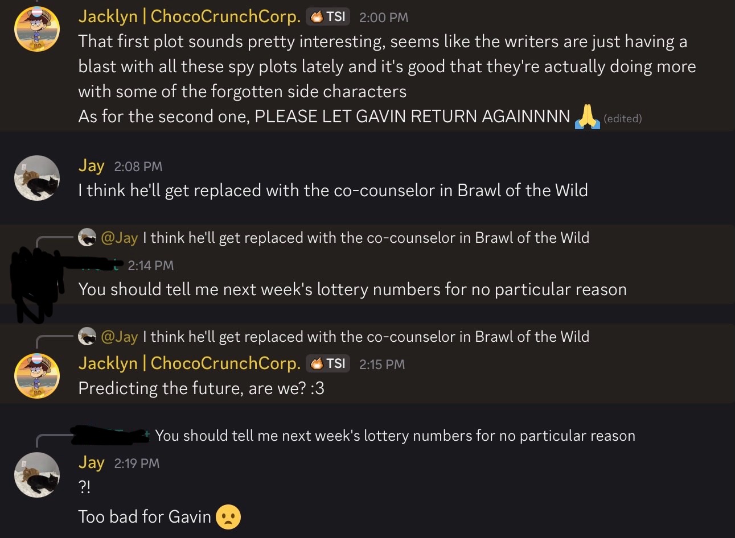Click the TSI tag badge at 2:15 PM
735x538 pixels.
(328, 363)
